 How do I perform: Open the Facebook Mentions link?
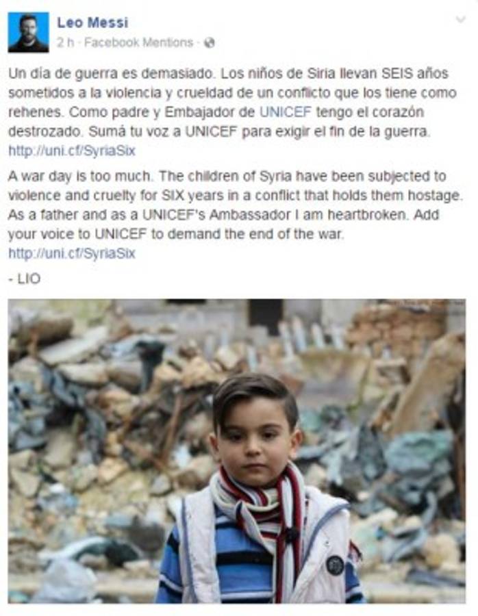click(x=139, y=42)
